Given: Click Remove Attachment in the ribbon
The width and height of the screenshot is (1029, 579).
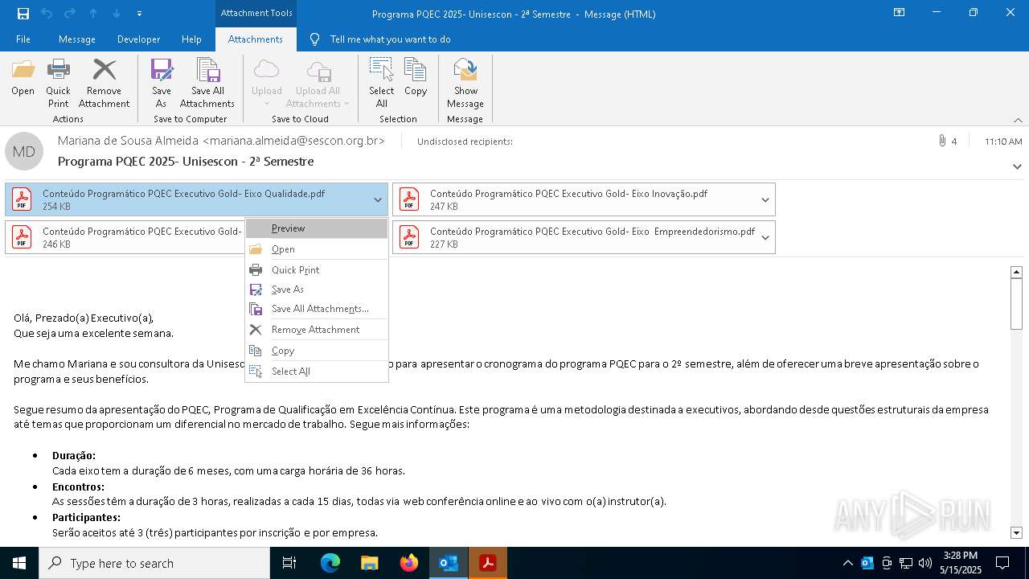Looking at the screenshot, I should (104, 83).
